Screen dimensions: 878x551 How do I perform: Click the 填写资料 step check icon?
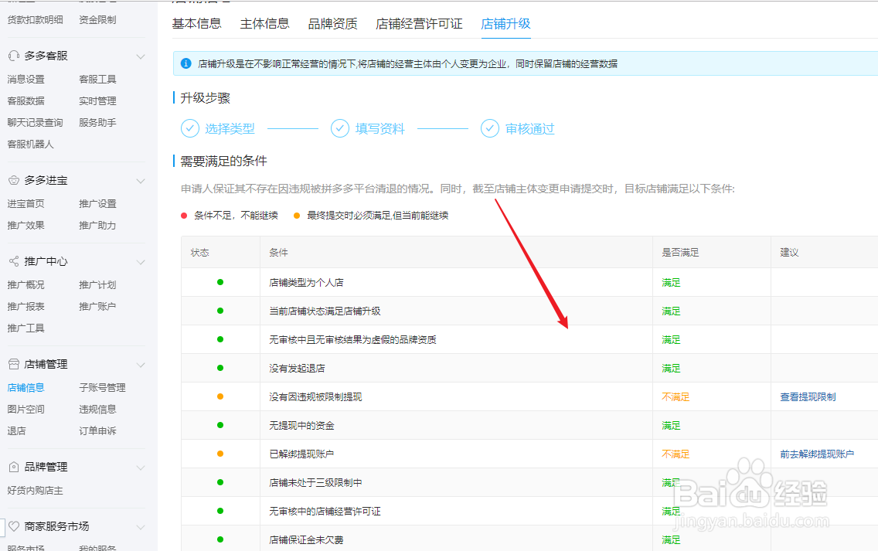[x=340, y=128]
